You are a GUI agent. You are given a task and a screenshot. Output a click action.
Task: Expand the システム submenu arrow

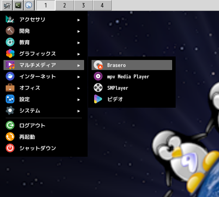(x=79, y=111)
